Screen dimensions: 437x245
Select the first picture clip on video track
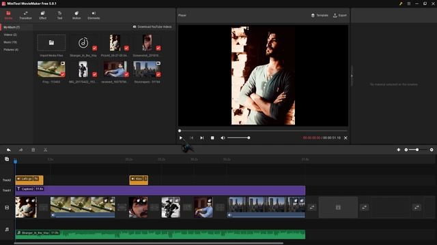(26, 207)
